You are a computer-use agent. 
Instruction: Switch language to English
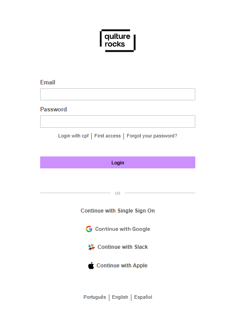click(120, 297)
